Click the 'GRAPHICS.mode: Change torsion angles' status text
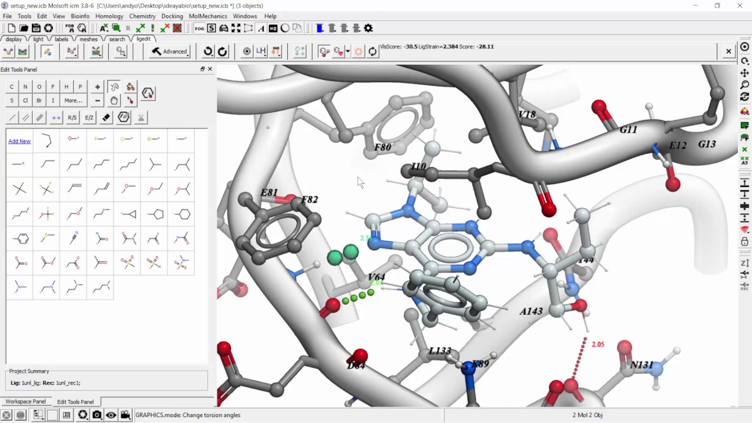The width and height of the screenshot is (752, 423). click(x=188, y=415)
